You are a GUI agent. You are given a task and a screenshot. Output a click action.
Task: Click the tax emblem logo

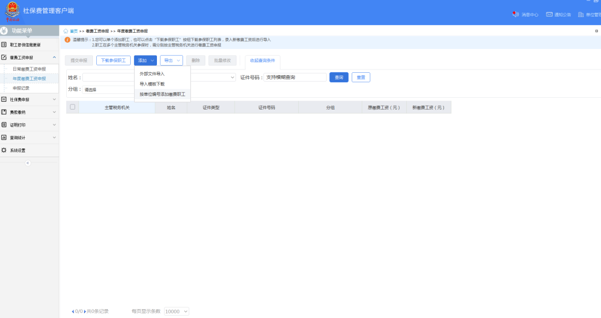click(x=12, y=12)
